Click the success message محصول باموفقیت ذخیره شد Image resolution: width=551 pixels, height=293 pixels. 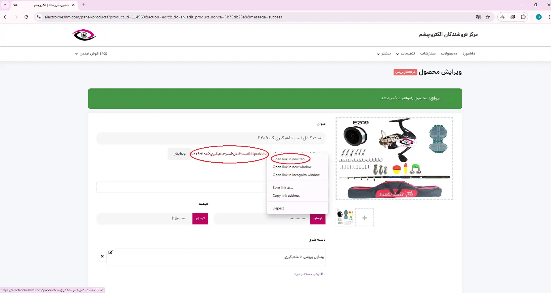tap(403, 98)
